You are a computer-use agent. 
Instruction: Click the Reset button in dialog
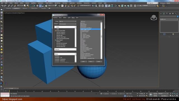(x=99, y=62)
